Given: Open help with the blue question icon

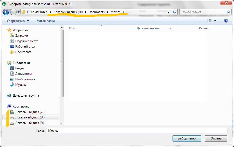Looking at the screenshot, I should pyautogui.click(x=226, y=21).
